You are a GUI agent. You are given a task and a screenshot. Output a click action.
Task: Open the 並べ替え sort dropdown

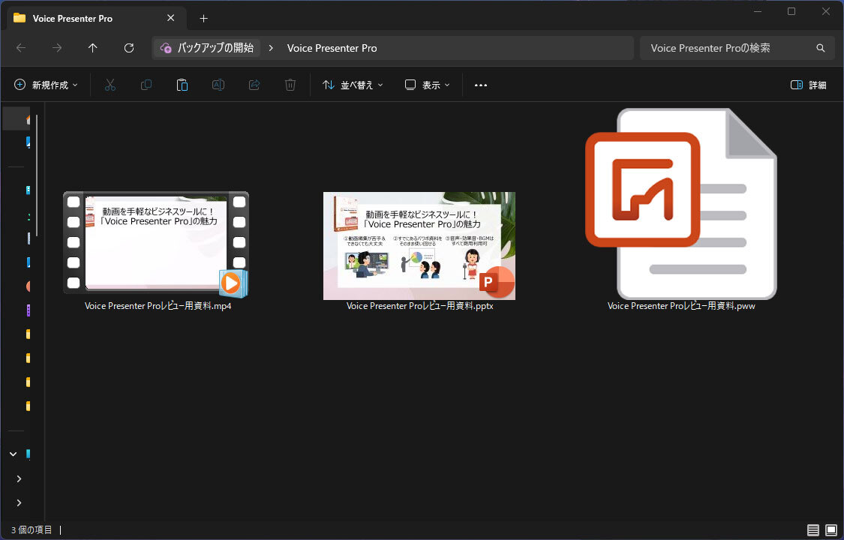pyautogui.click(x=353, y=85)
